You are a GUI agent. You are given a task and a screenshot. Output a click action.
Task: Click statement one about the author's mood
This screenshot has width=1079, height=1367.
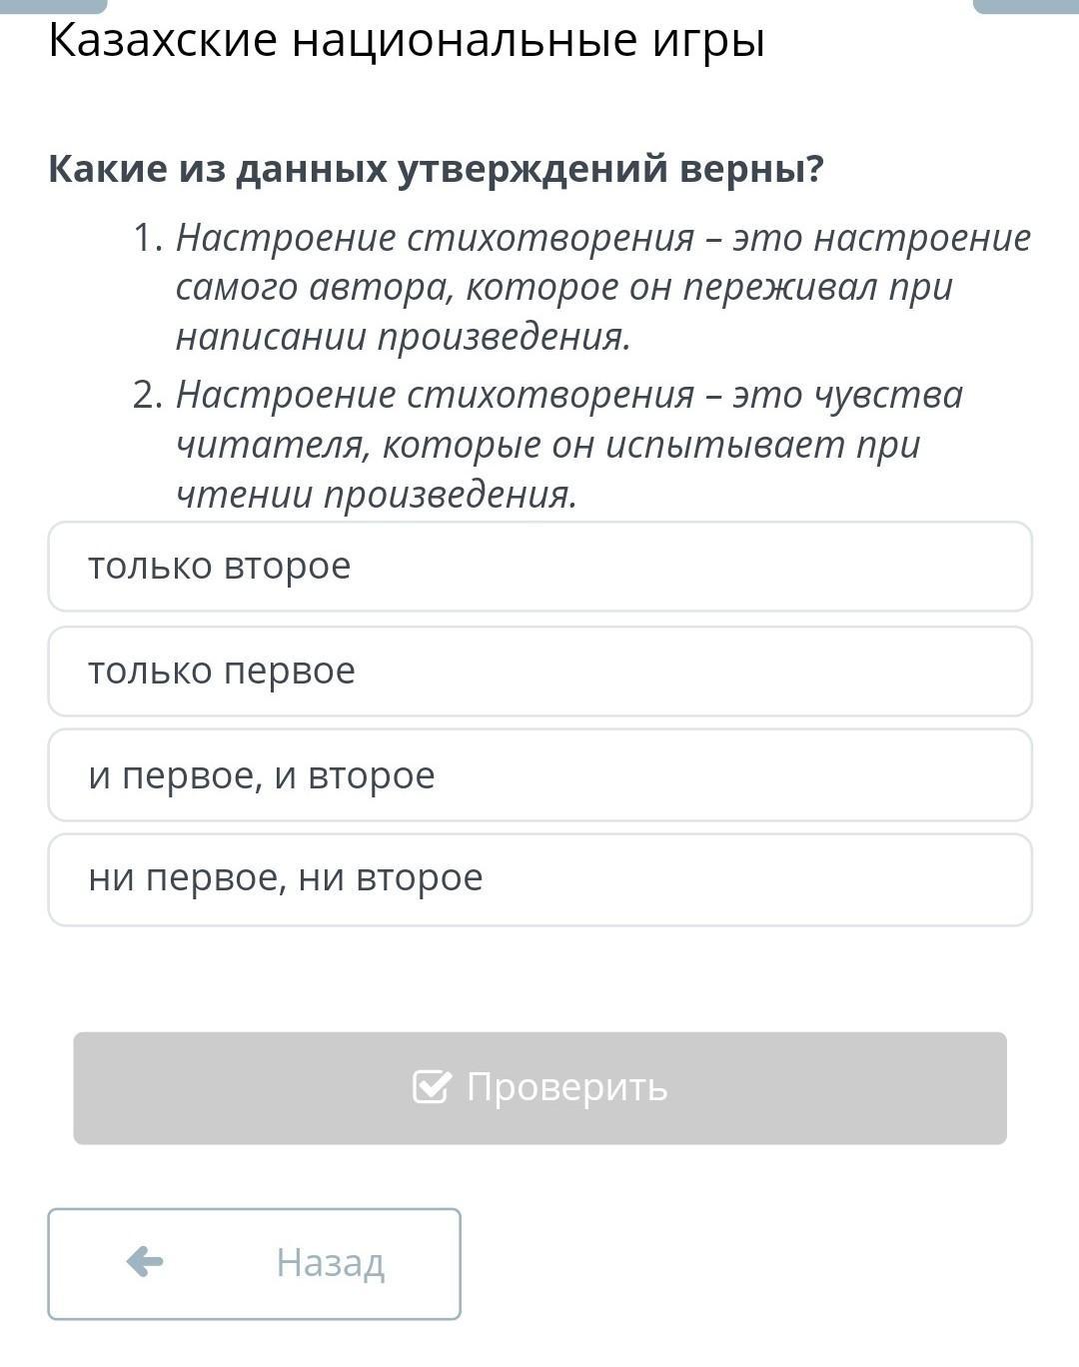pyautogui.click(x=602, y=287)
